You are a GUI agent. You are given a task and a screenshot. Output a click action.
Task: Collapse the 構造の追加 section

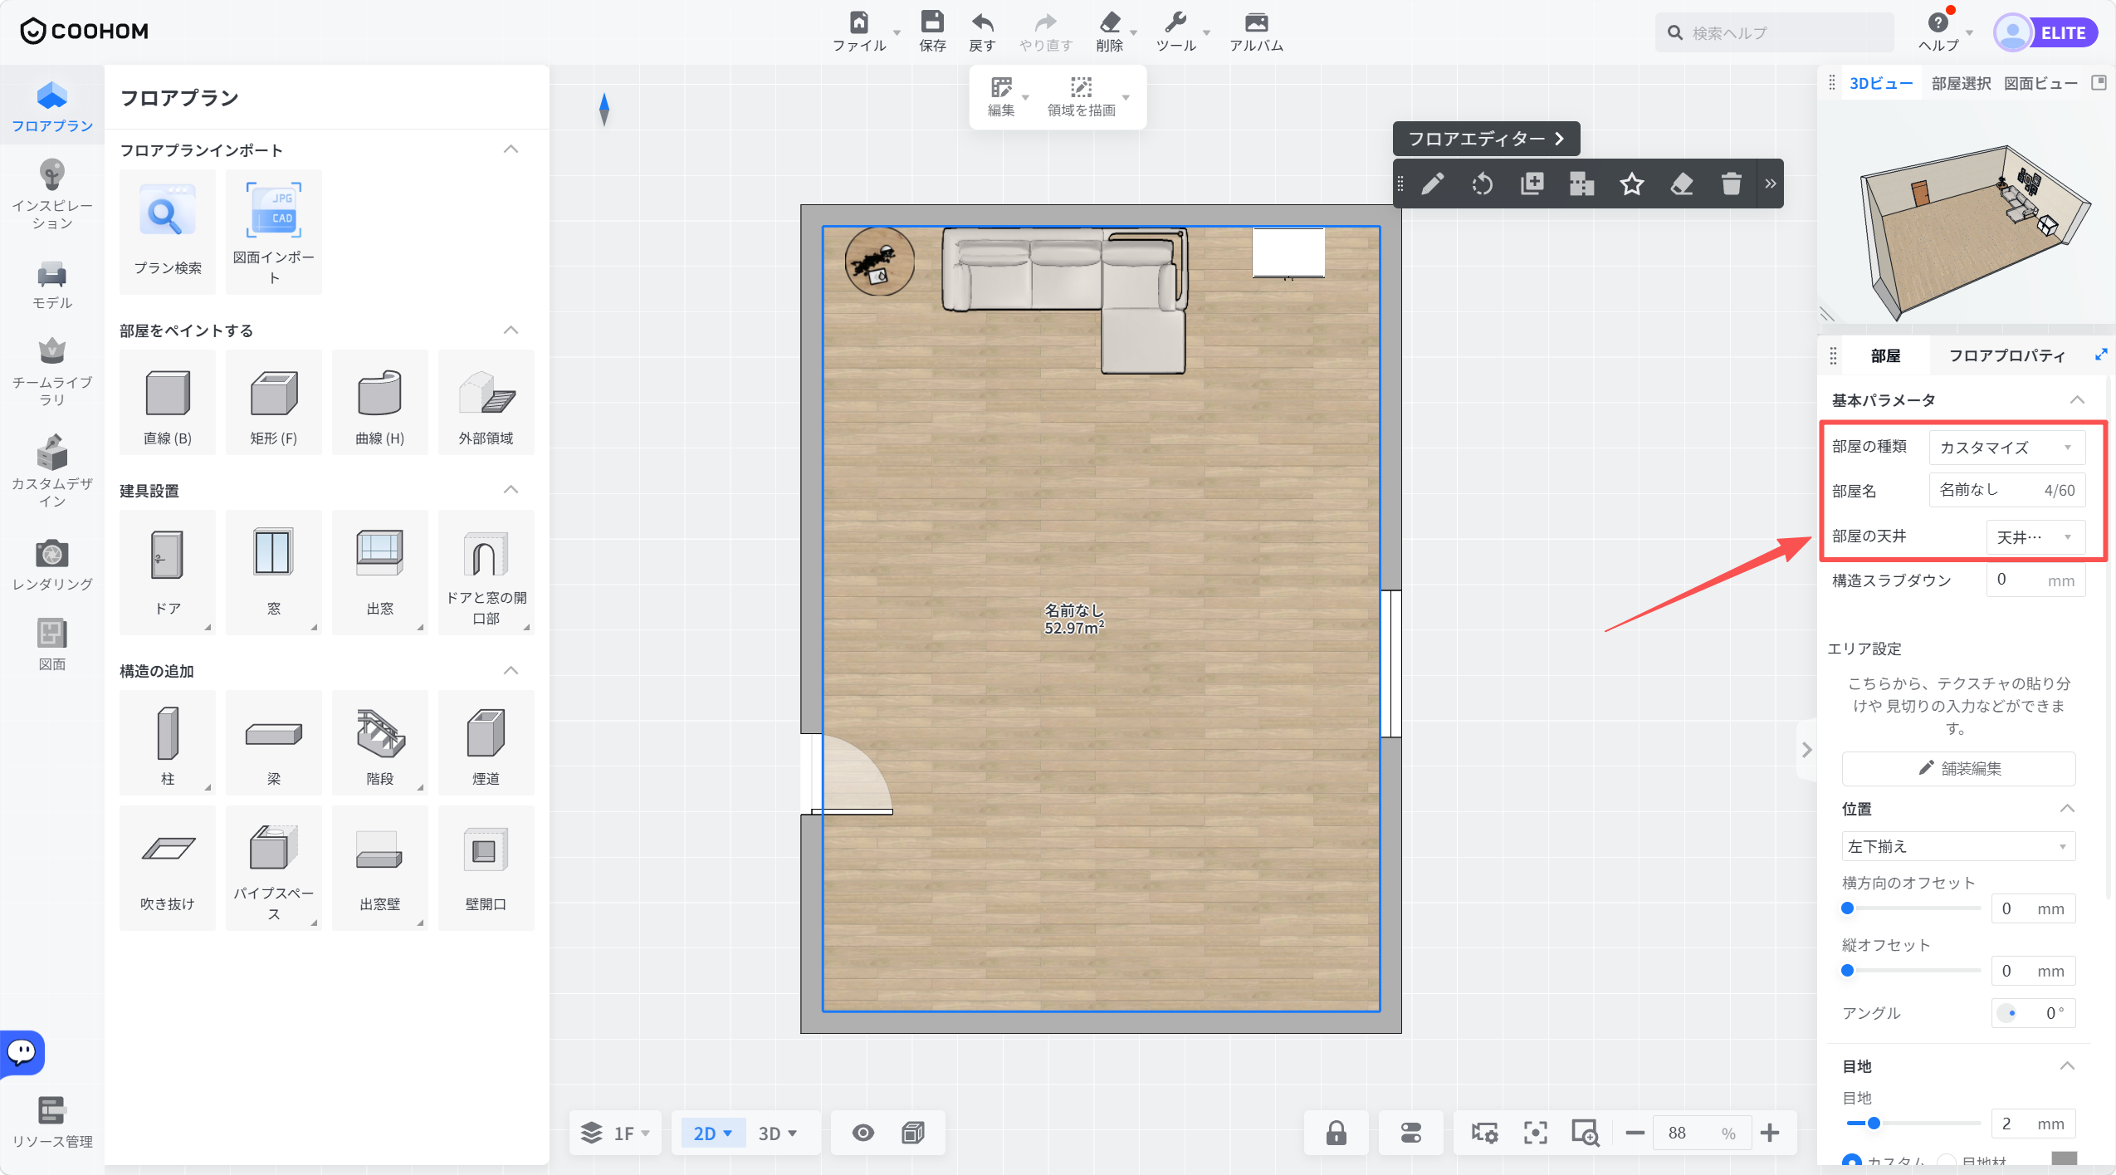(511, 671)
